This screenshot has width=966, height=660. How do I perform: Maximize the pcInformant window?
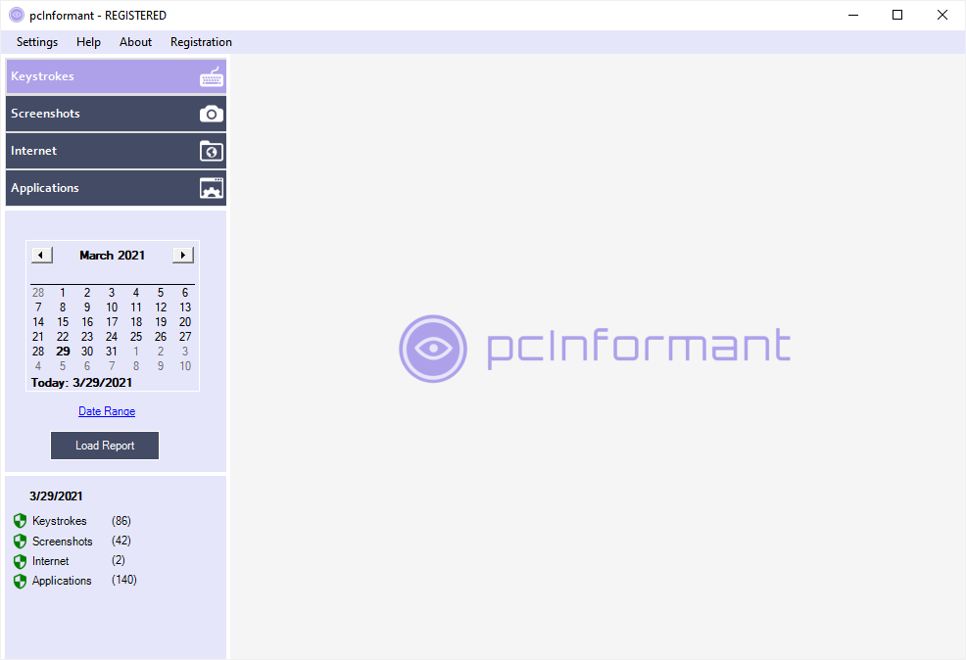[x=897, y=15]
